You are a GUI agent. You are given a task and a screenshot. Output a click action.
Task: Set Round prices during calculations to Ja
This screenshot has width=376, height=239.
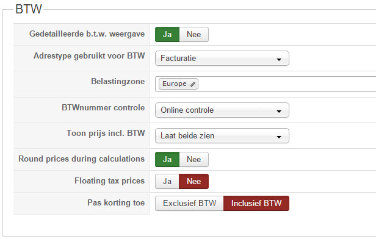[x=167, y=160]
